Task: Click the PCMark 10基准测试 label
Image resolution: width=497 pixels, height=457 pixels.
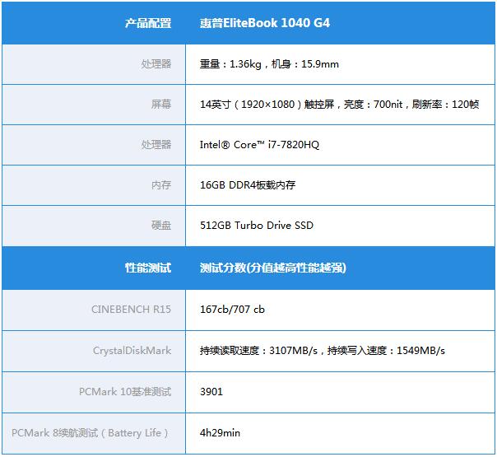Action: pyautogui.click(x=125, y=392)
